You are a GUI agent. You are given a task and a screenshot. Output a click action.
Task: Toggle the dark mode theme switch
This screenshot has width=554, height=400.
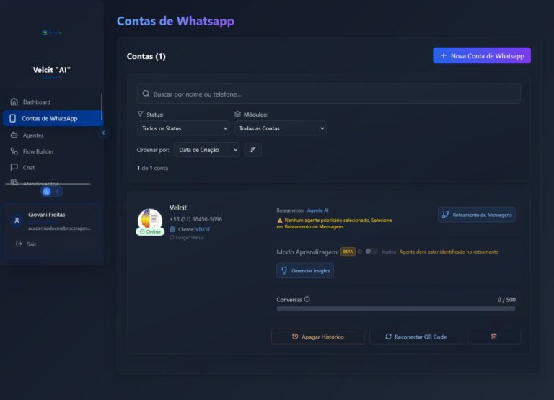52,192
